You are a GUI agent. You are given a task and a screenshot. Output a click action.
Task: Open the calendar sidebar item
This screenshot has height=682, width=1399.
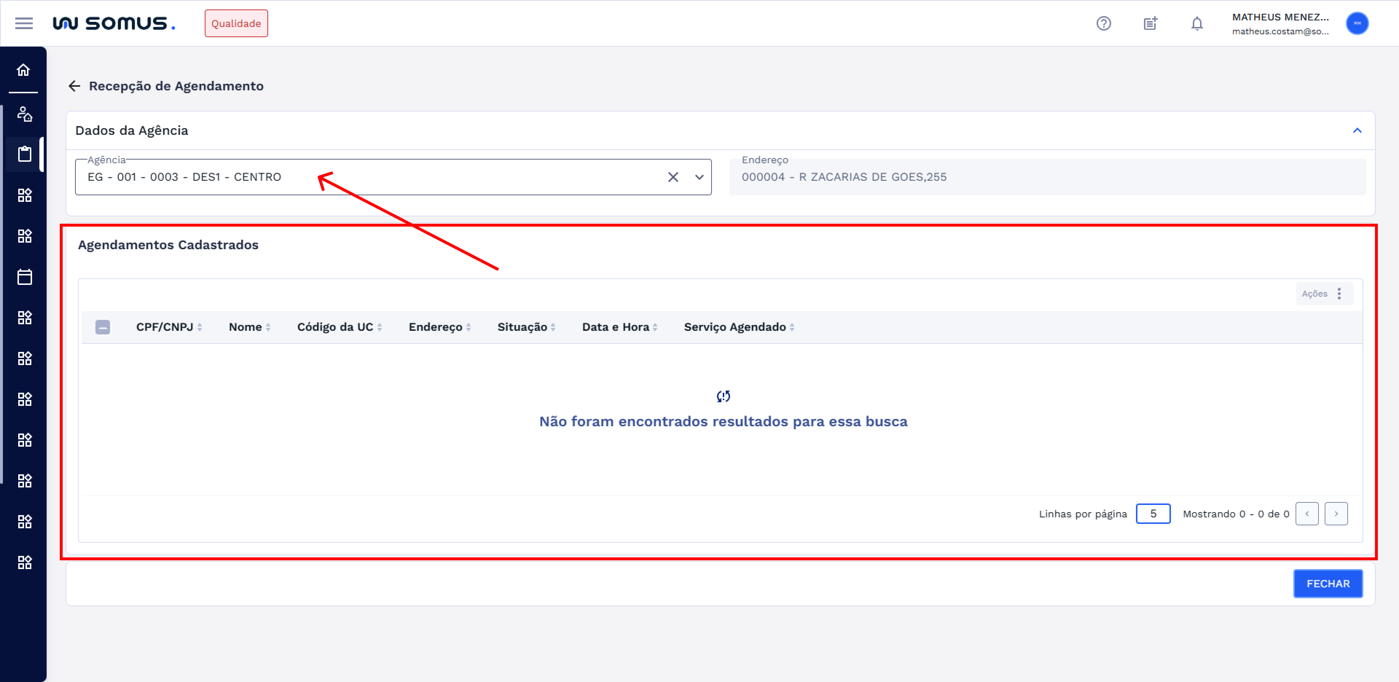[x=24, y=277]
